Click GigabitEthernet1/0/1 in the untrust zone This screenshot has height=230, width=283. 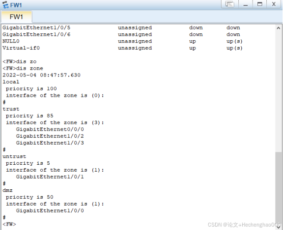(50, 177)
